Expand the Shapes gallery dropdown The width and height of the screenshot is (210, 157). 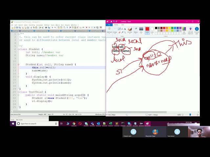136,30
